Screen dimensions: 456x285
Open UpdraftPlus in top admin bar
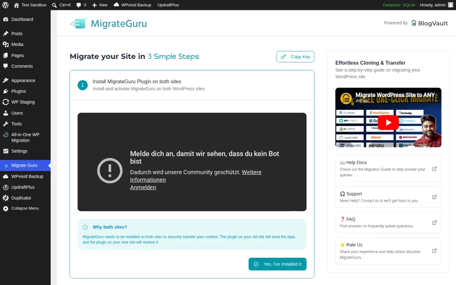(168, 5)
